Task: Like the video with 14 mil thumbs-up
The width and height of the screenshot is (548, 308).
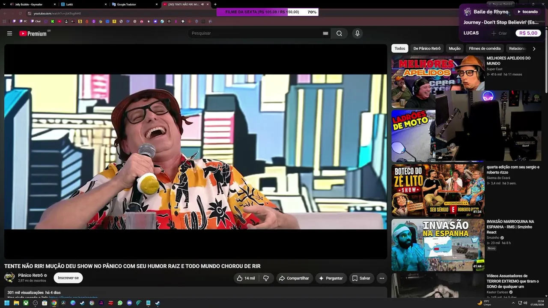Action: (x=246, y=278)
